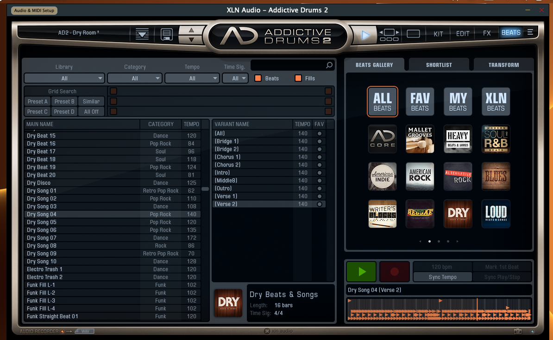Screen dimensions: 553x340
Task: Open the Library dropdown
Action: (64, 78)
